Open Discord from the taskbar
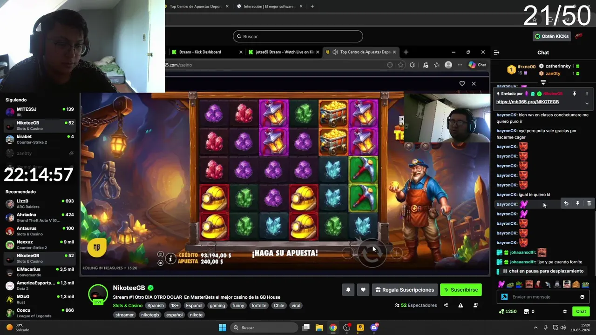Screen dimensions: 596x335 (374, 328)
